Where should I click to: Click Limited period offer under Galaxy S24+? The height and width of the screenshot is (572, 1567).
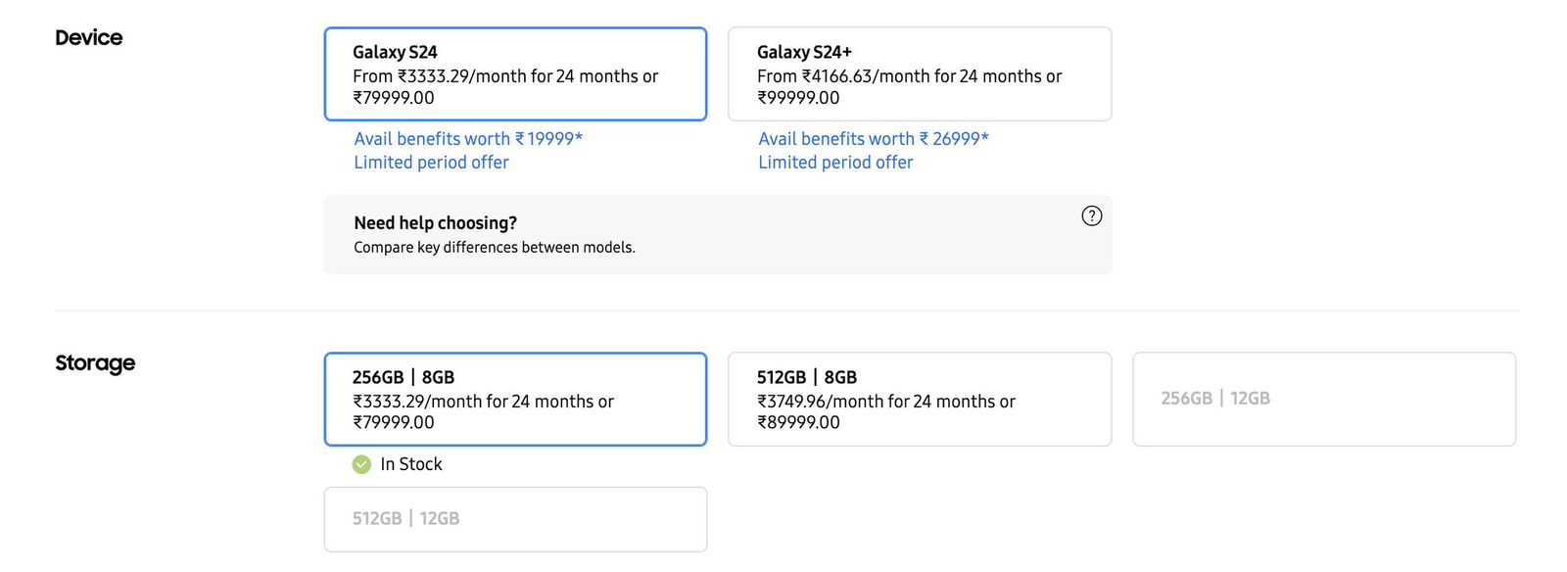pyautogui.click(x=835, y=163)
